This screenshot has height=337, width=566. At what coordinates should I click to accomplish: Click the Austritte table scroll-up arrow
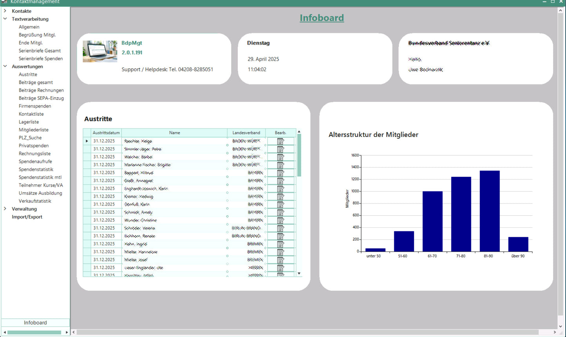299,132
